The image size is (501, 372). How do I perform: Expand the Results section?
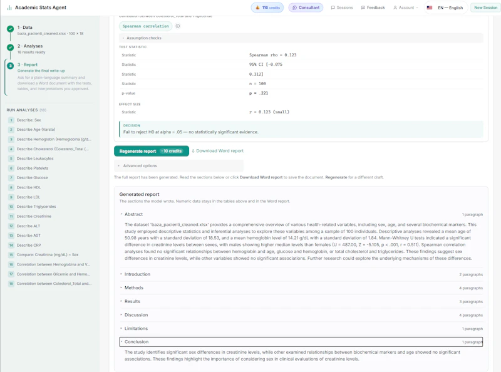[x=301, y=301]
